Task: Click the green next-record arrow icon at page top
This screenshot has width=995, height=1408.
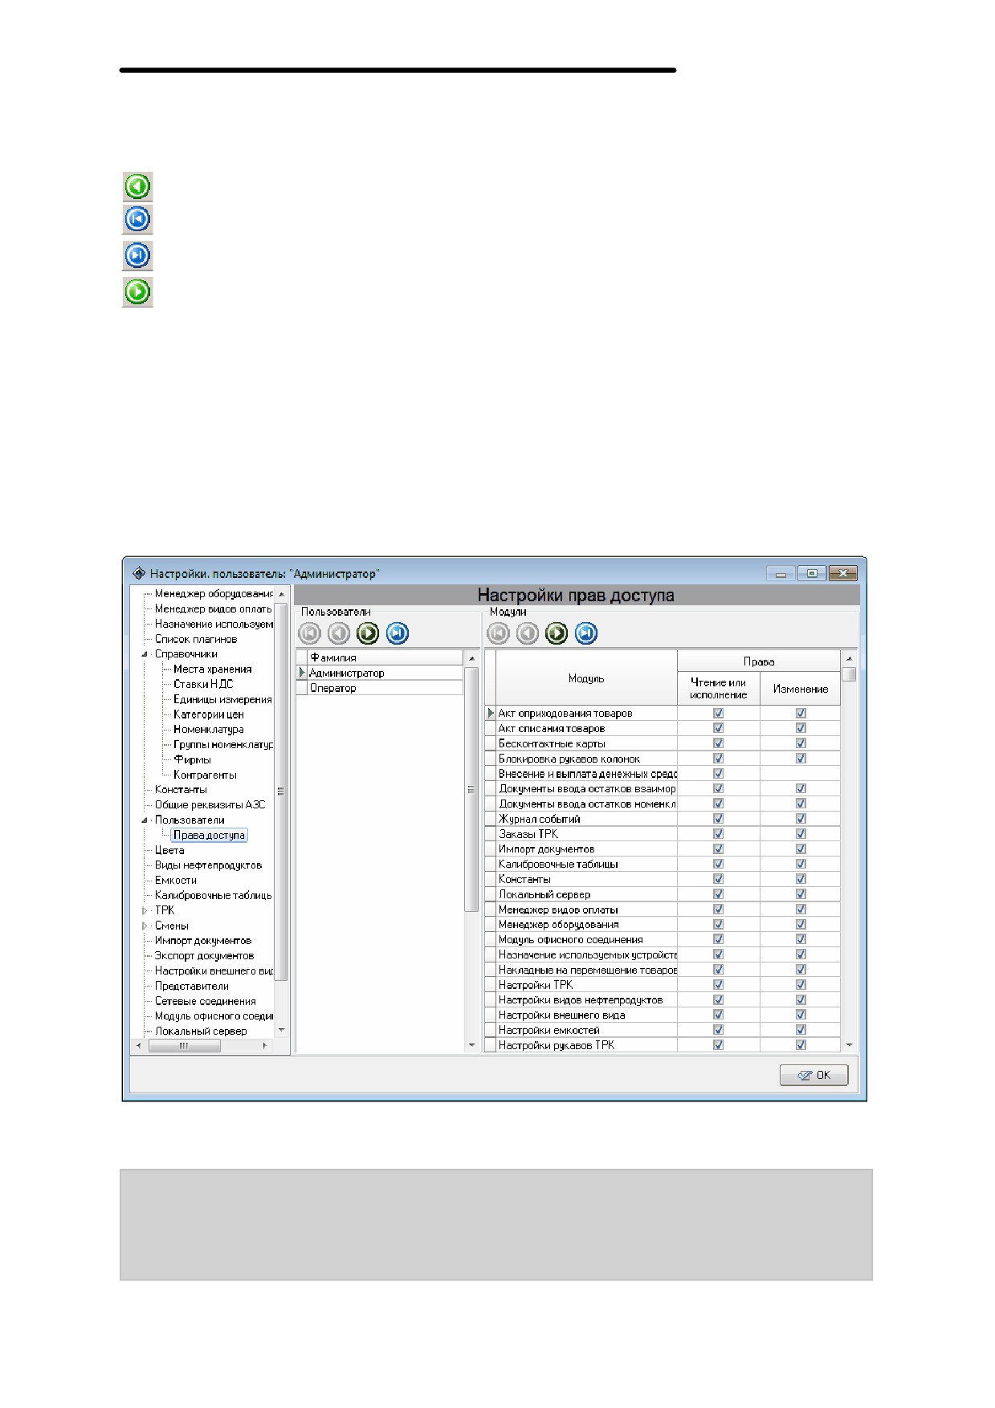Action: pyautogui.click(x=137, y=291)
